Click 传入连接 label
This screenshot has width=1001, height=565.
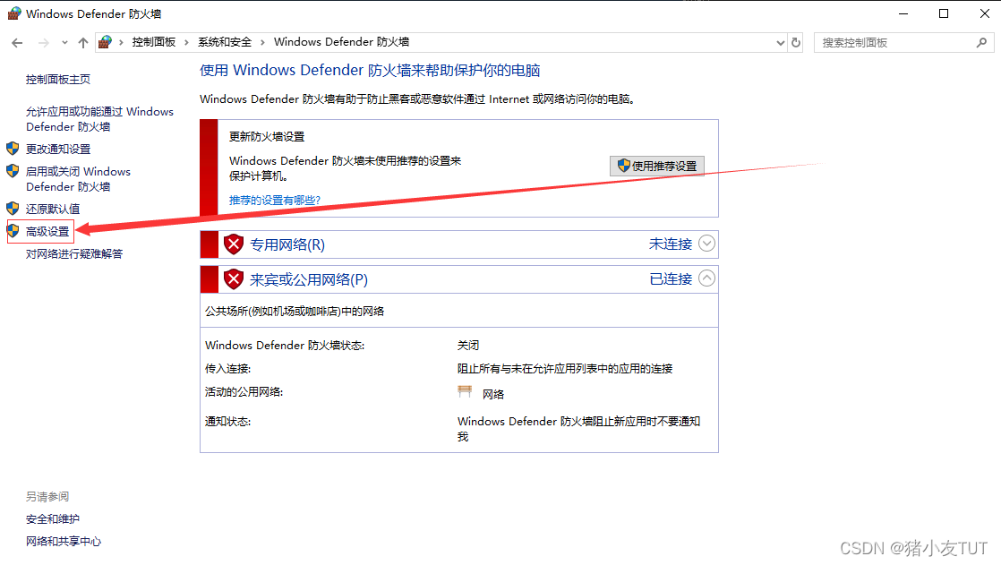[x=228, y=369]
